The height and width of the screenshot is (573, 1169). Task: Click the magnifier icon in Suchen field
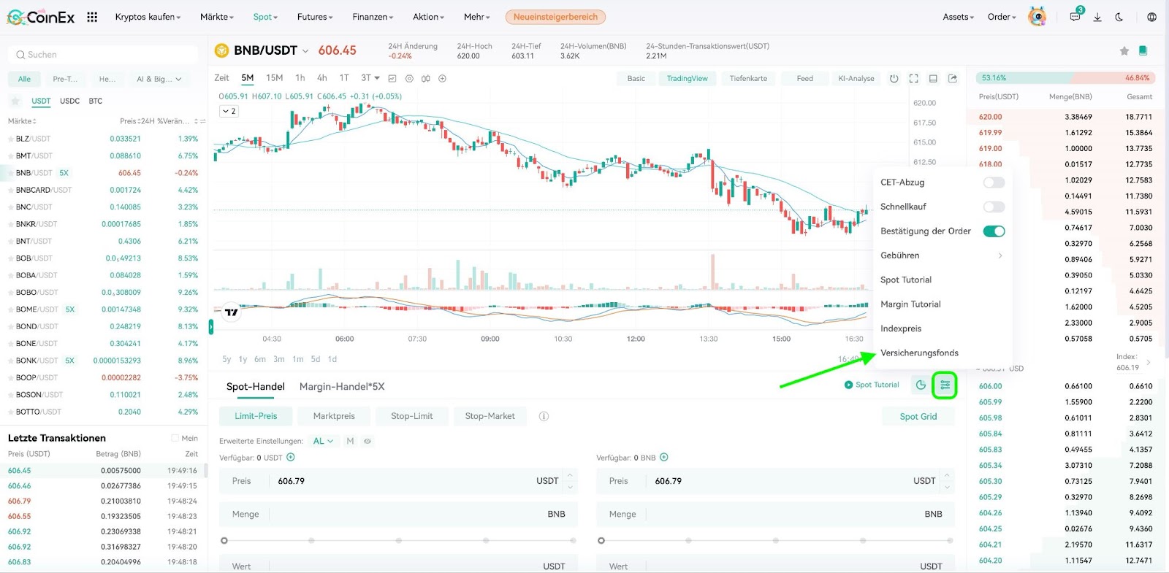point(20,55)
